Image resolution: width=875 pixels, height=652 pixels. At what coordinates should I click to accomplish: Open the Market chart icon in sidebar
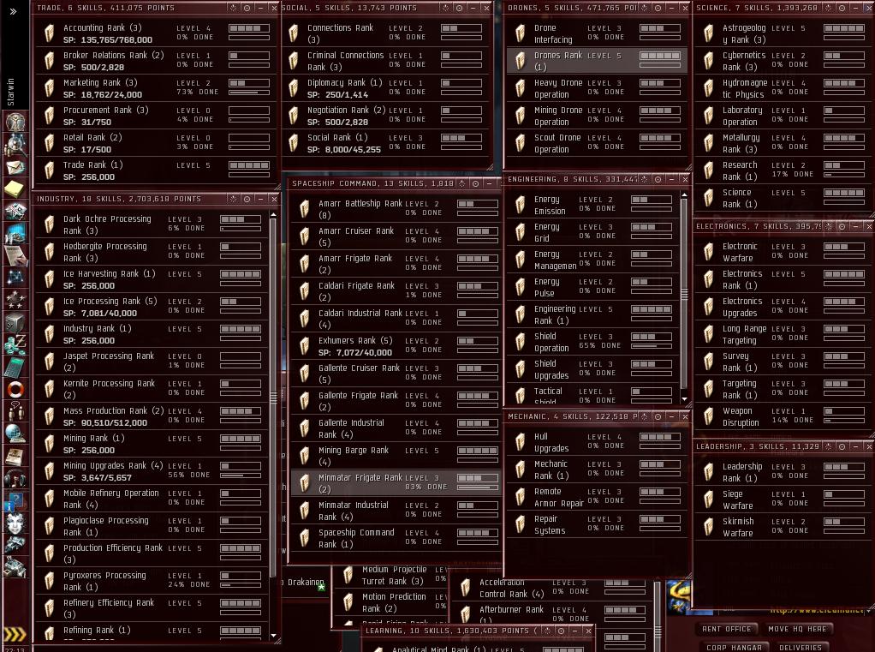15,233
